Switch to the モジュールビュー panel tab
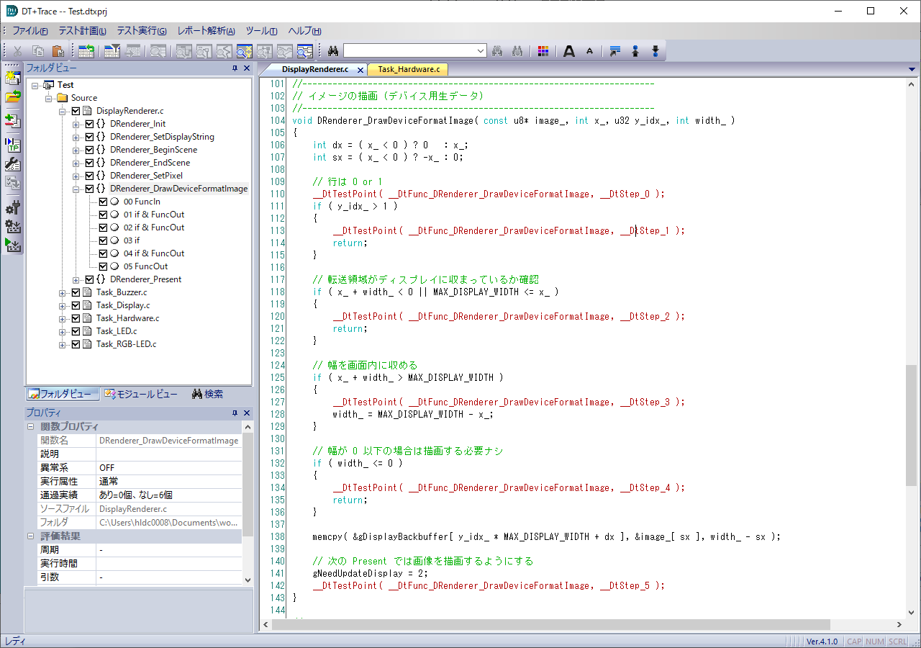The height and width of the screenshot is (648, 921). click(x=141, y=394)
